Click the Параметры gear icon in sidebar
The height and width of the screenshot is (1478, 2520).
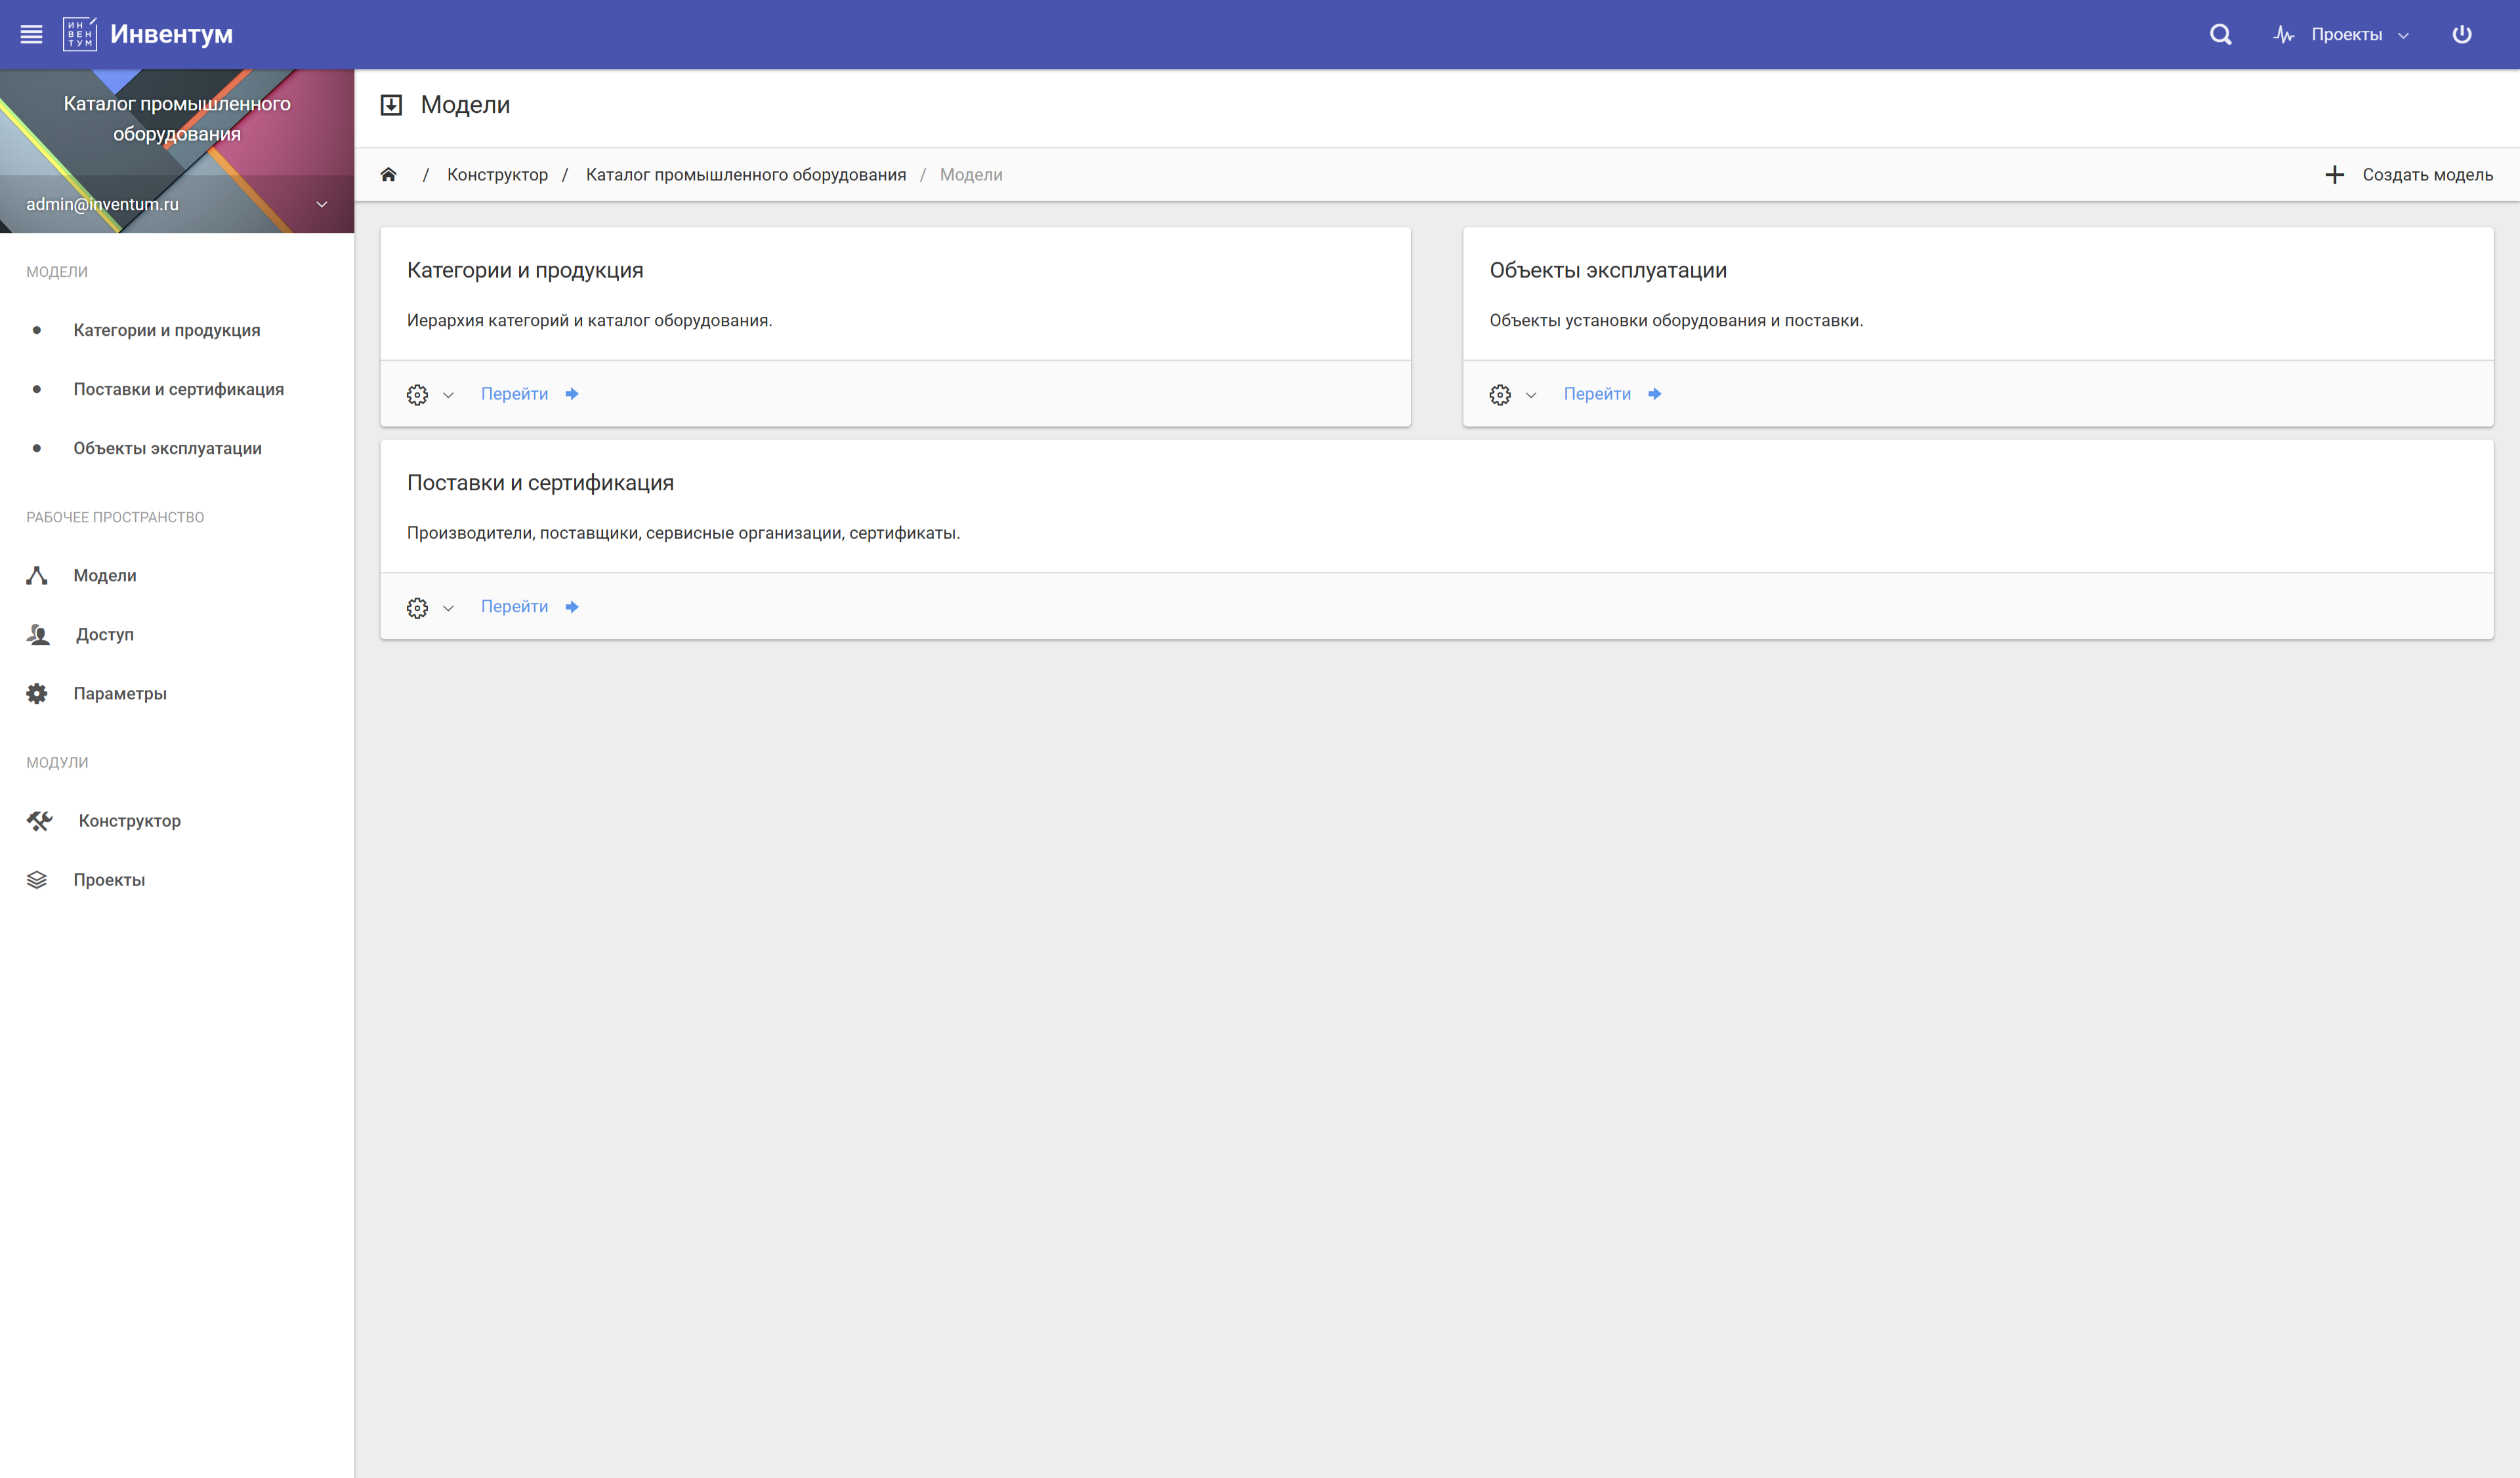[37, 693]
